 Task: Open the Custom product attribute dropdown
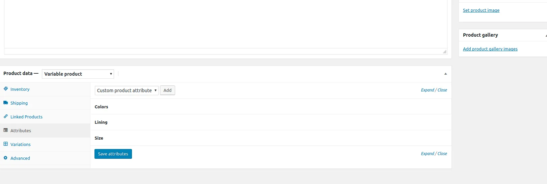pyautogui.click(x=127, y=90)
